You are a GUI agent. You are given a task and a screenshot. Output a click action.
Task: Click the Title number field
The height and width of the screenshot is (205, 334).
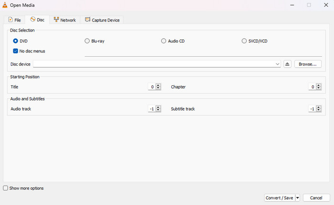pos(152,87)
